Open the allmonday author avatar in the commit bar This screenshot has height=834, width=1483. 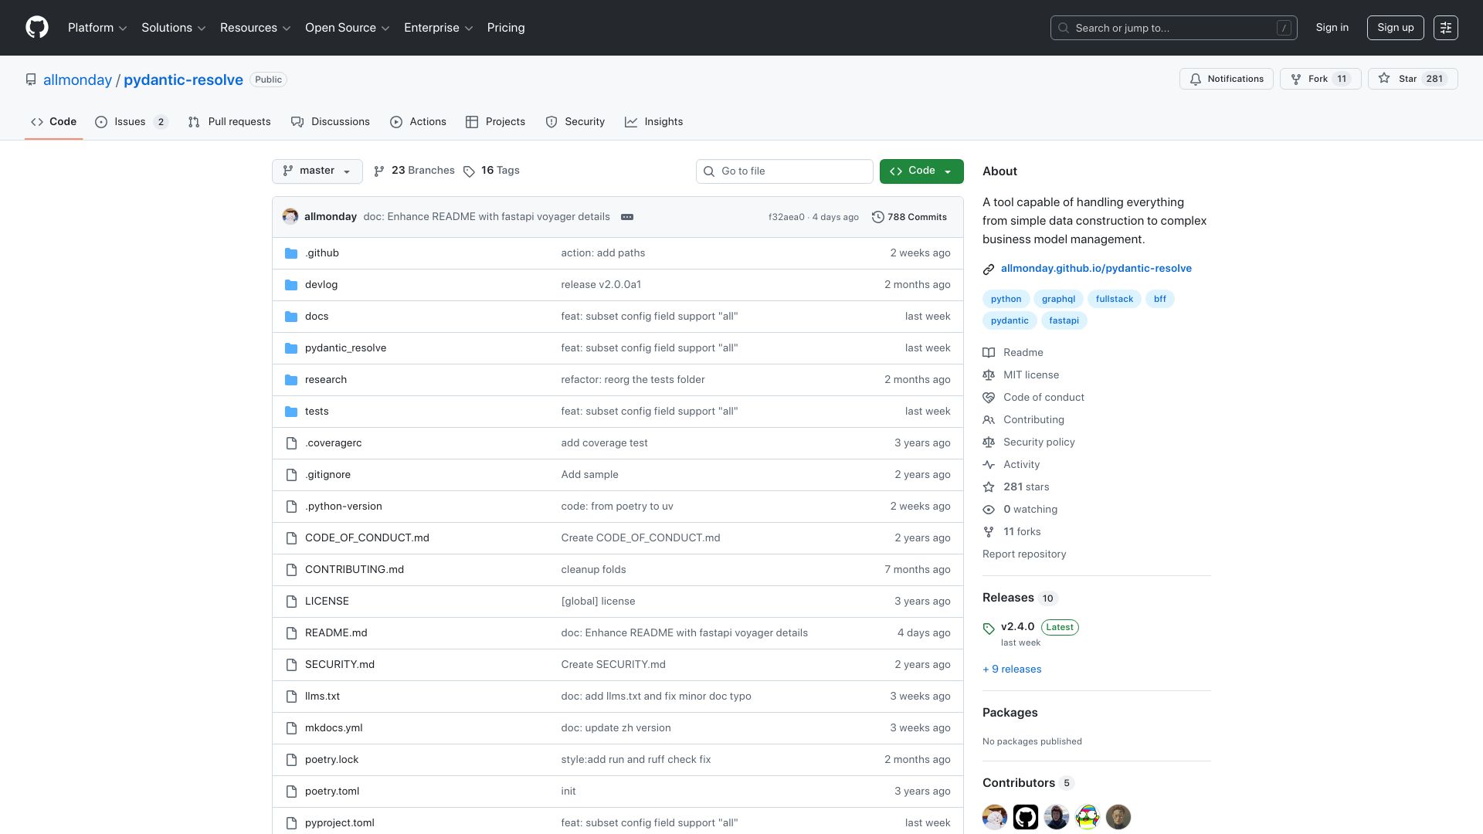[290, 217]
